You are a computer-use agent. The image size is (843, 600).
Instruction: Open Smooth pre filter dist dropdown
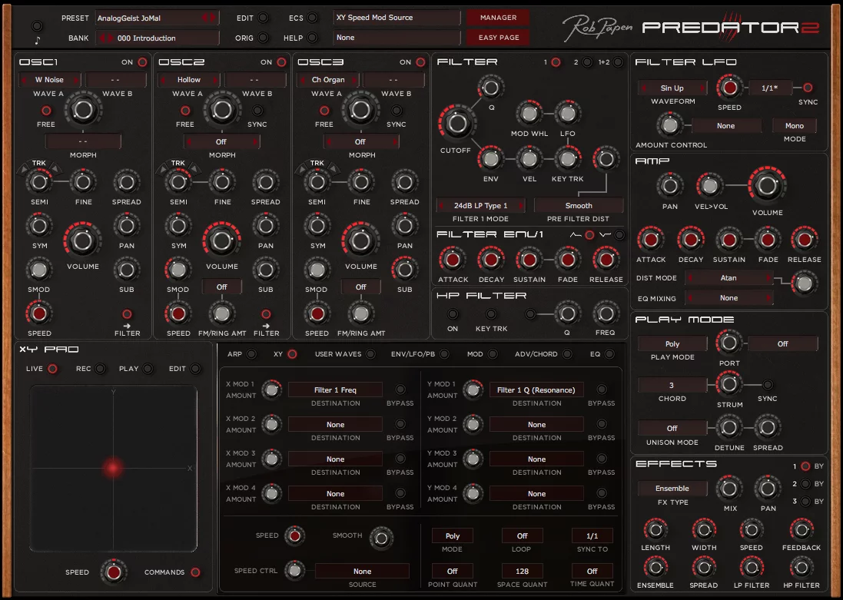click(x=579, y=205)
